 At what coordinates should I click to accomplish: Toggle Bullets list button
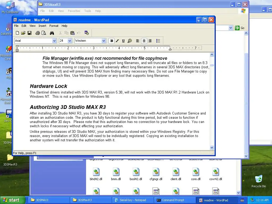coord(158,41)
